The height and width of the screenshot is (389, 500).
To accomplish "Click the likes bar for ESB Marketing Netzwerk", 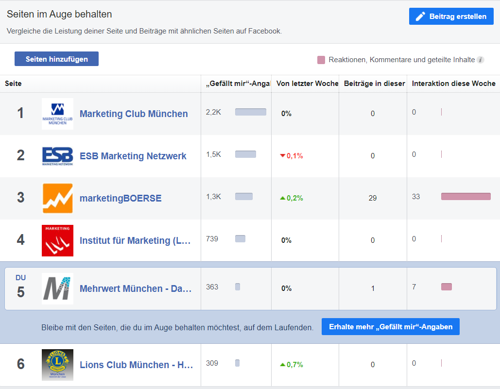I will [x=245, y=154].
